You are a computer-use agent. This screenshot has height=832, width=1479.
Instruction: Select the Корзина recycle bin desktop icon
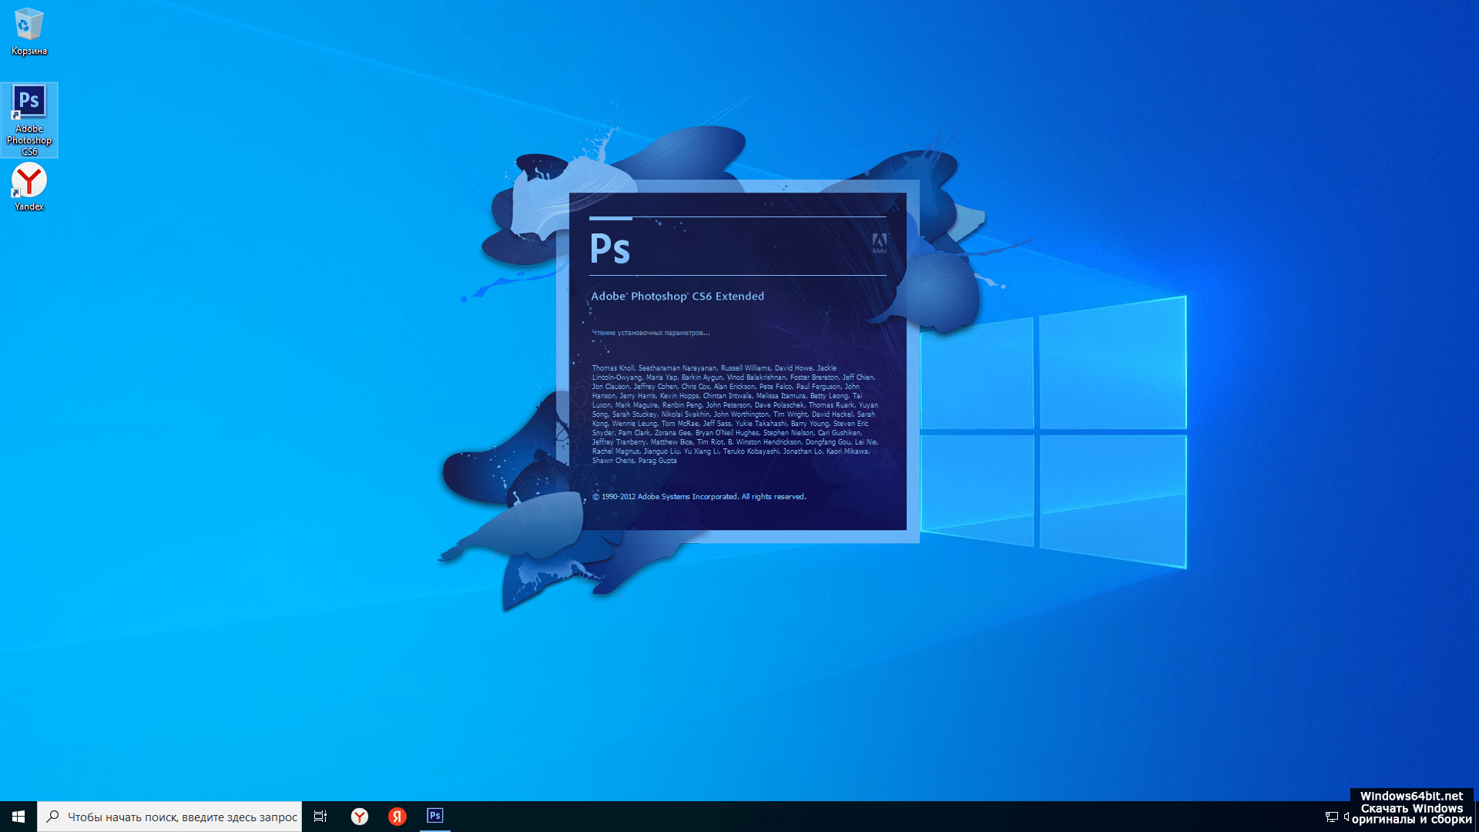coord(29,32)
